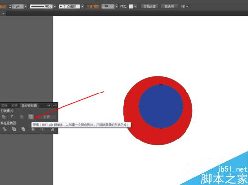248x185 pixels.
Task: Click the blue inner circle on canvas
Action: 161,106
